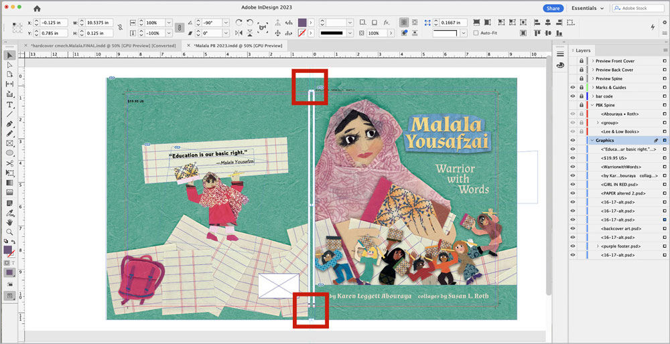Select the Layers panel tab
670x344 pixels.
point(583,50)
